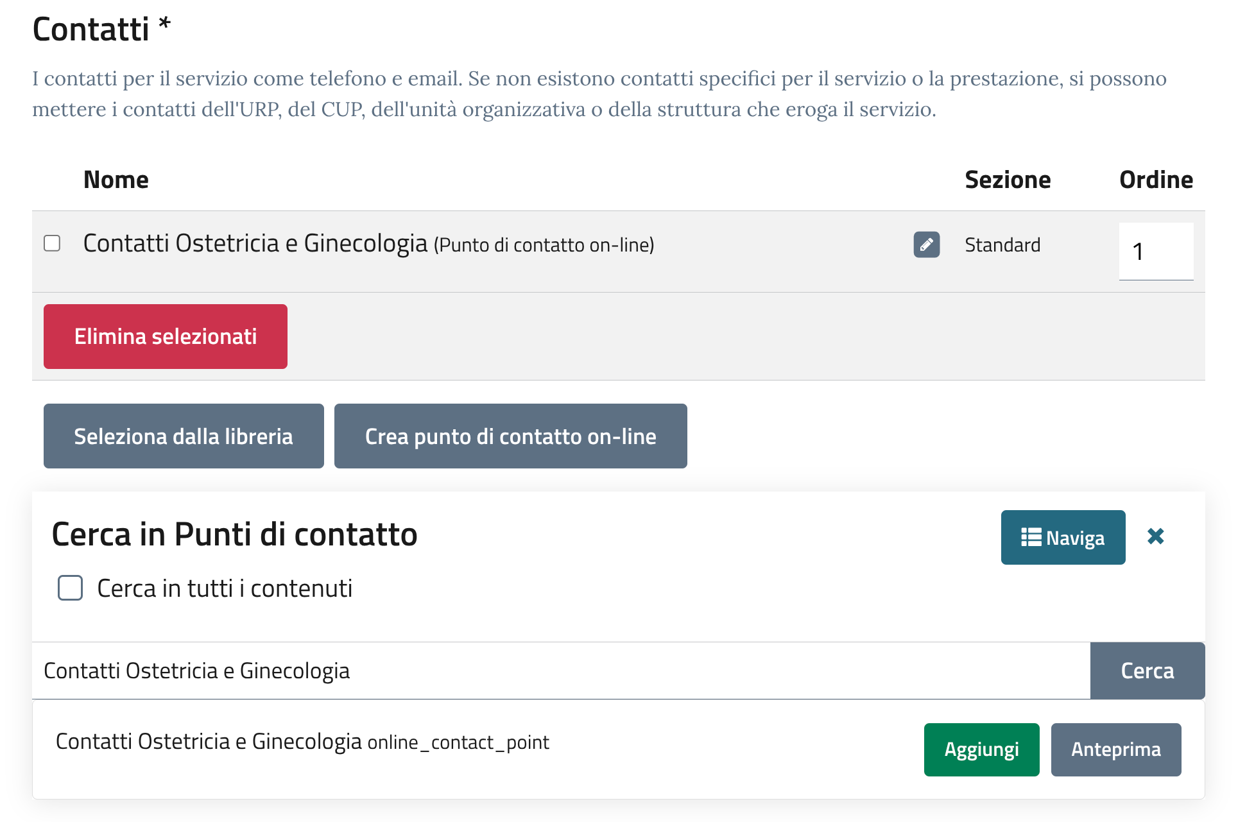Click the Ordine column header
1238x822 pixels.
coord(1156,180)
